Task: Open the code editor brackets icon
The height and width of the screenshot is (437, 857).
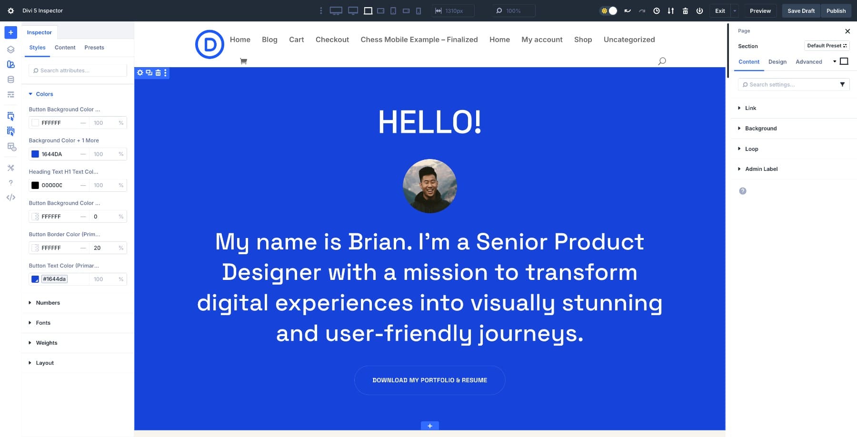Action: pyautogui.click(x=10, y=198)
